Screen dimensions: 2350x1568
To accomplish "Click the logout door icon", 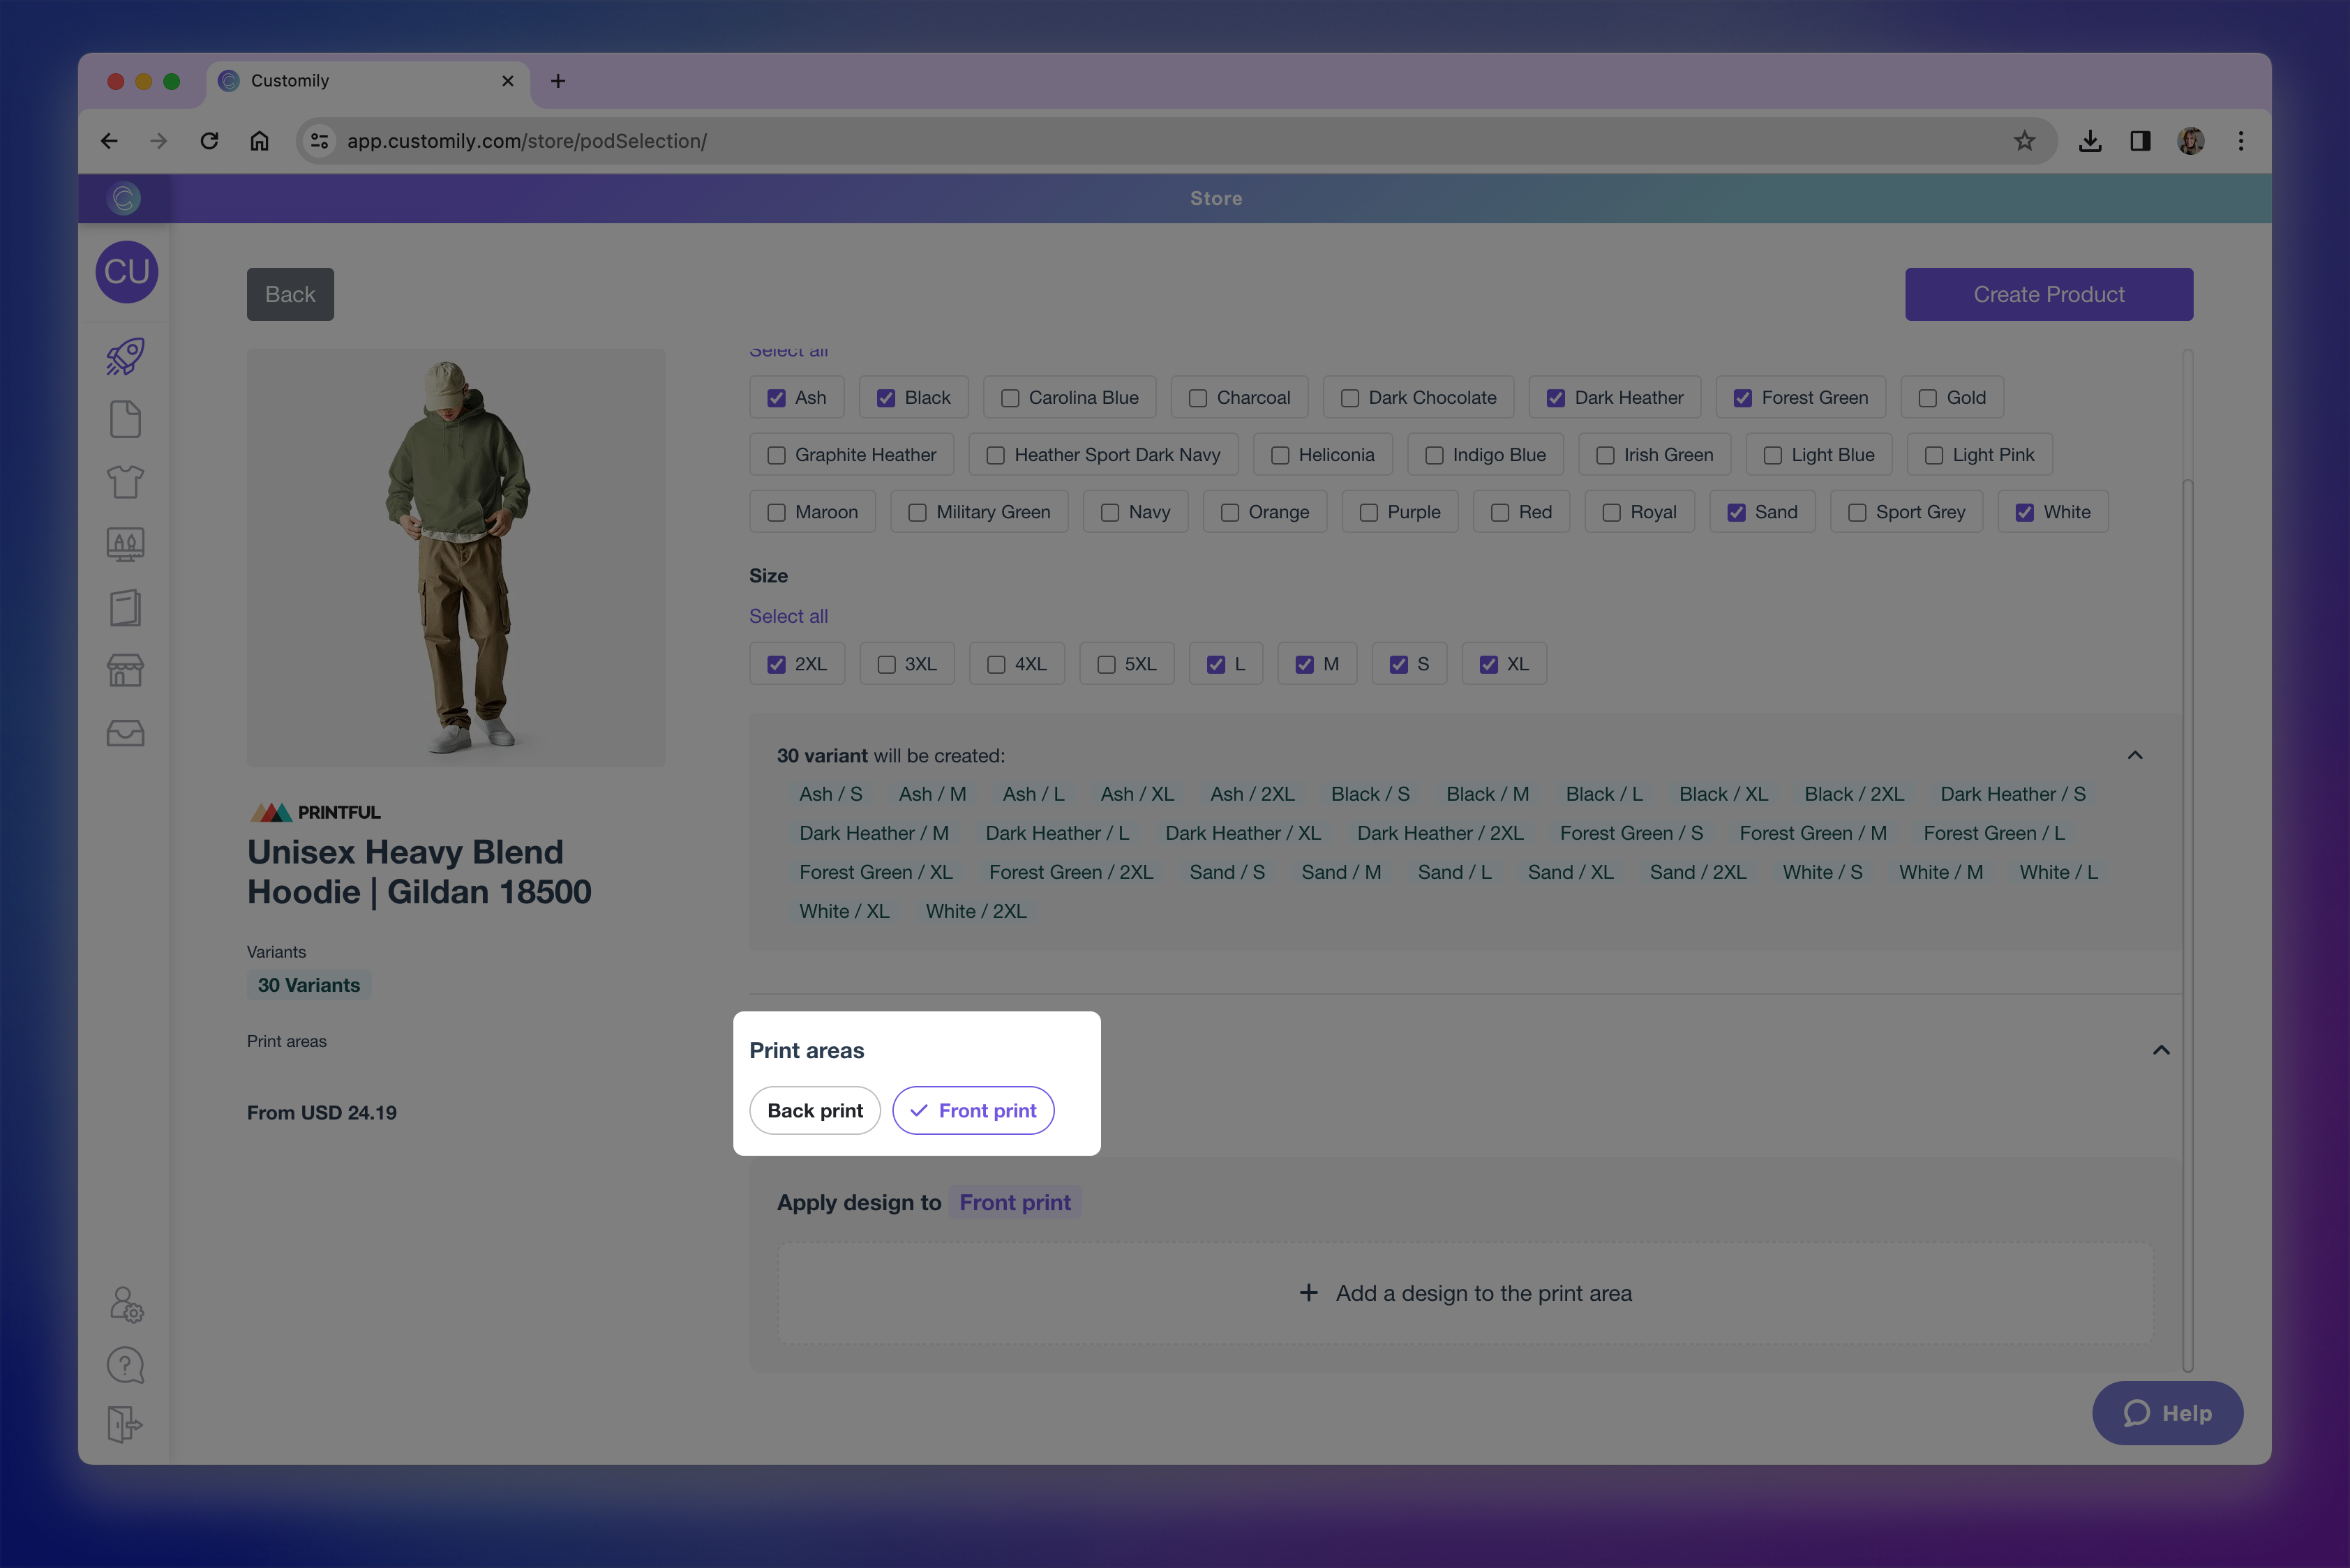I will [x=125, y=1424].
